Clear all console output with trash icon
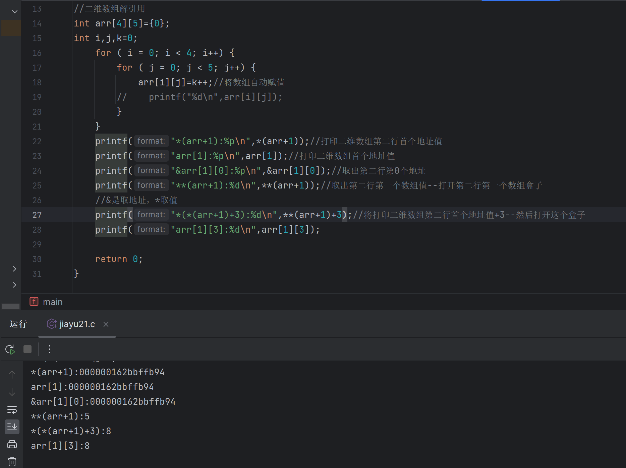Viewport: 626px width, 468px height. tap(12, 462)
